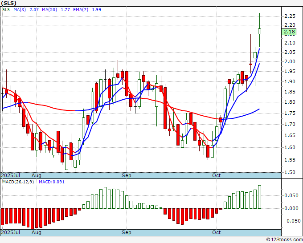
Task: Click the tallest rightmost green MACD bar
Action: click(259, 197)
